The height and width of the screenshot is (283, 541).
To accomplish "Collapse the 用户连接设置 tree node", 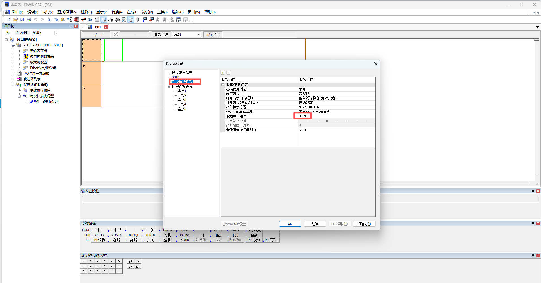I will point(169,87).
